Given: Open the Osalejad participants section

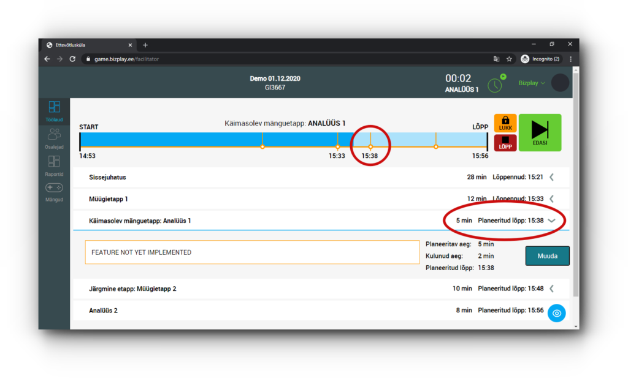Looking at the screenshot, I should (x=54, y=138).
